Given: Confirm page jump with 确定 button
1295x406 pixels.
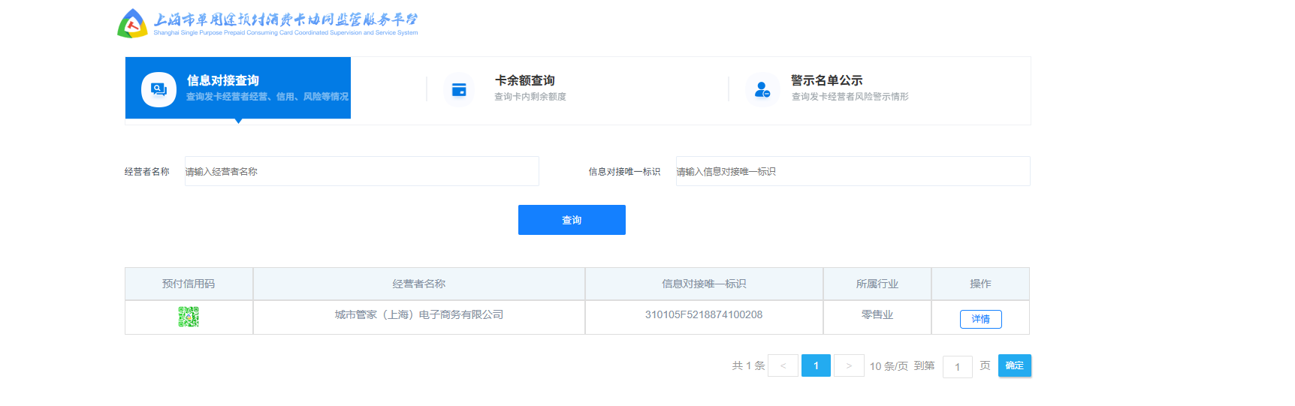Looking at the screenshot, I should [x=1014, y=365].
